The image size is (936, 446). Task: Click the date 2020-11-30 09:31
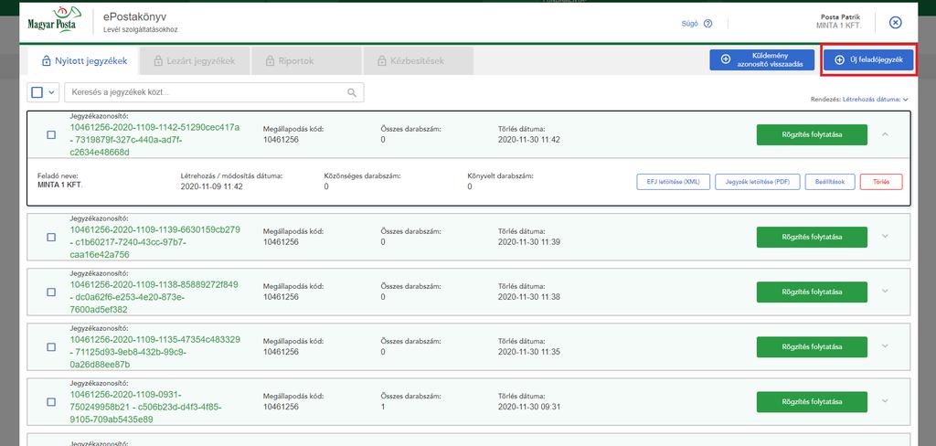click(x=529, y=408)
